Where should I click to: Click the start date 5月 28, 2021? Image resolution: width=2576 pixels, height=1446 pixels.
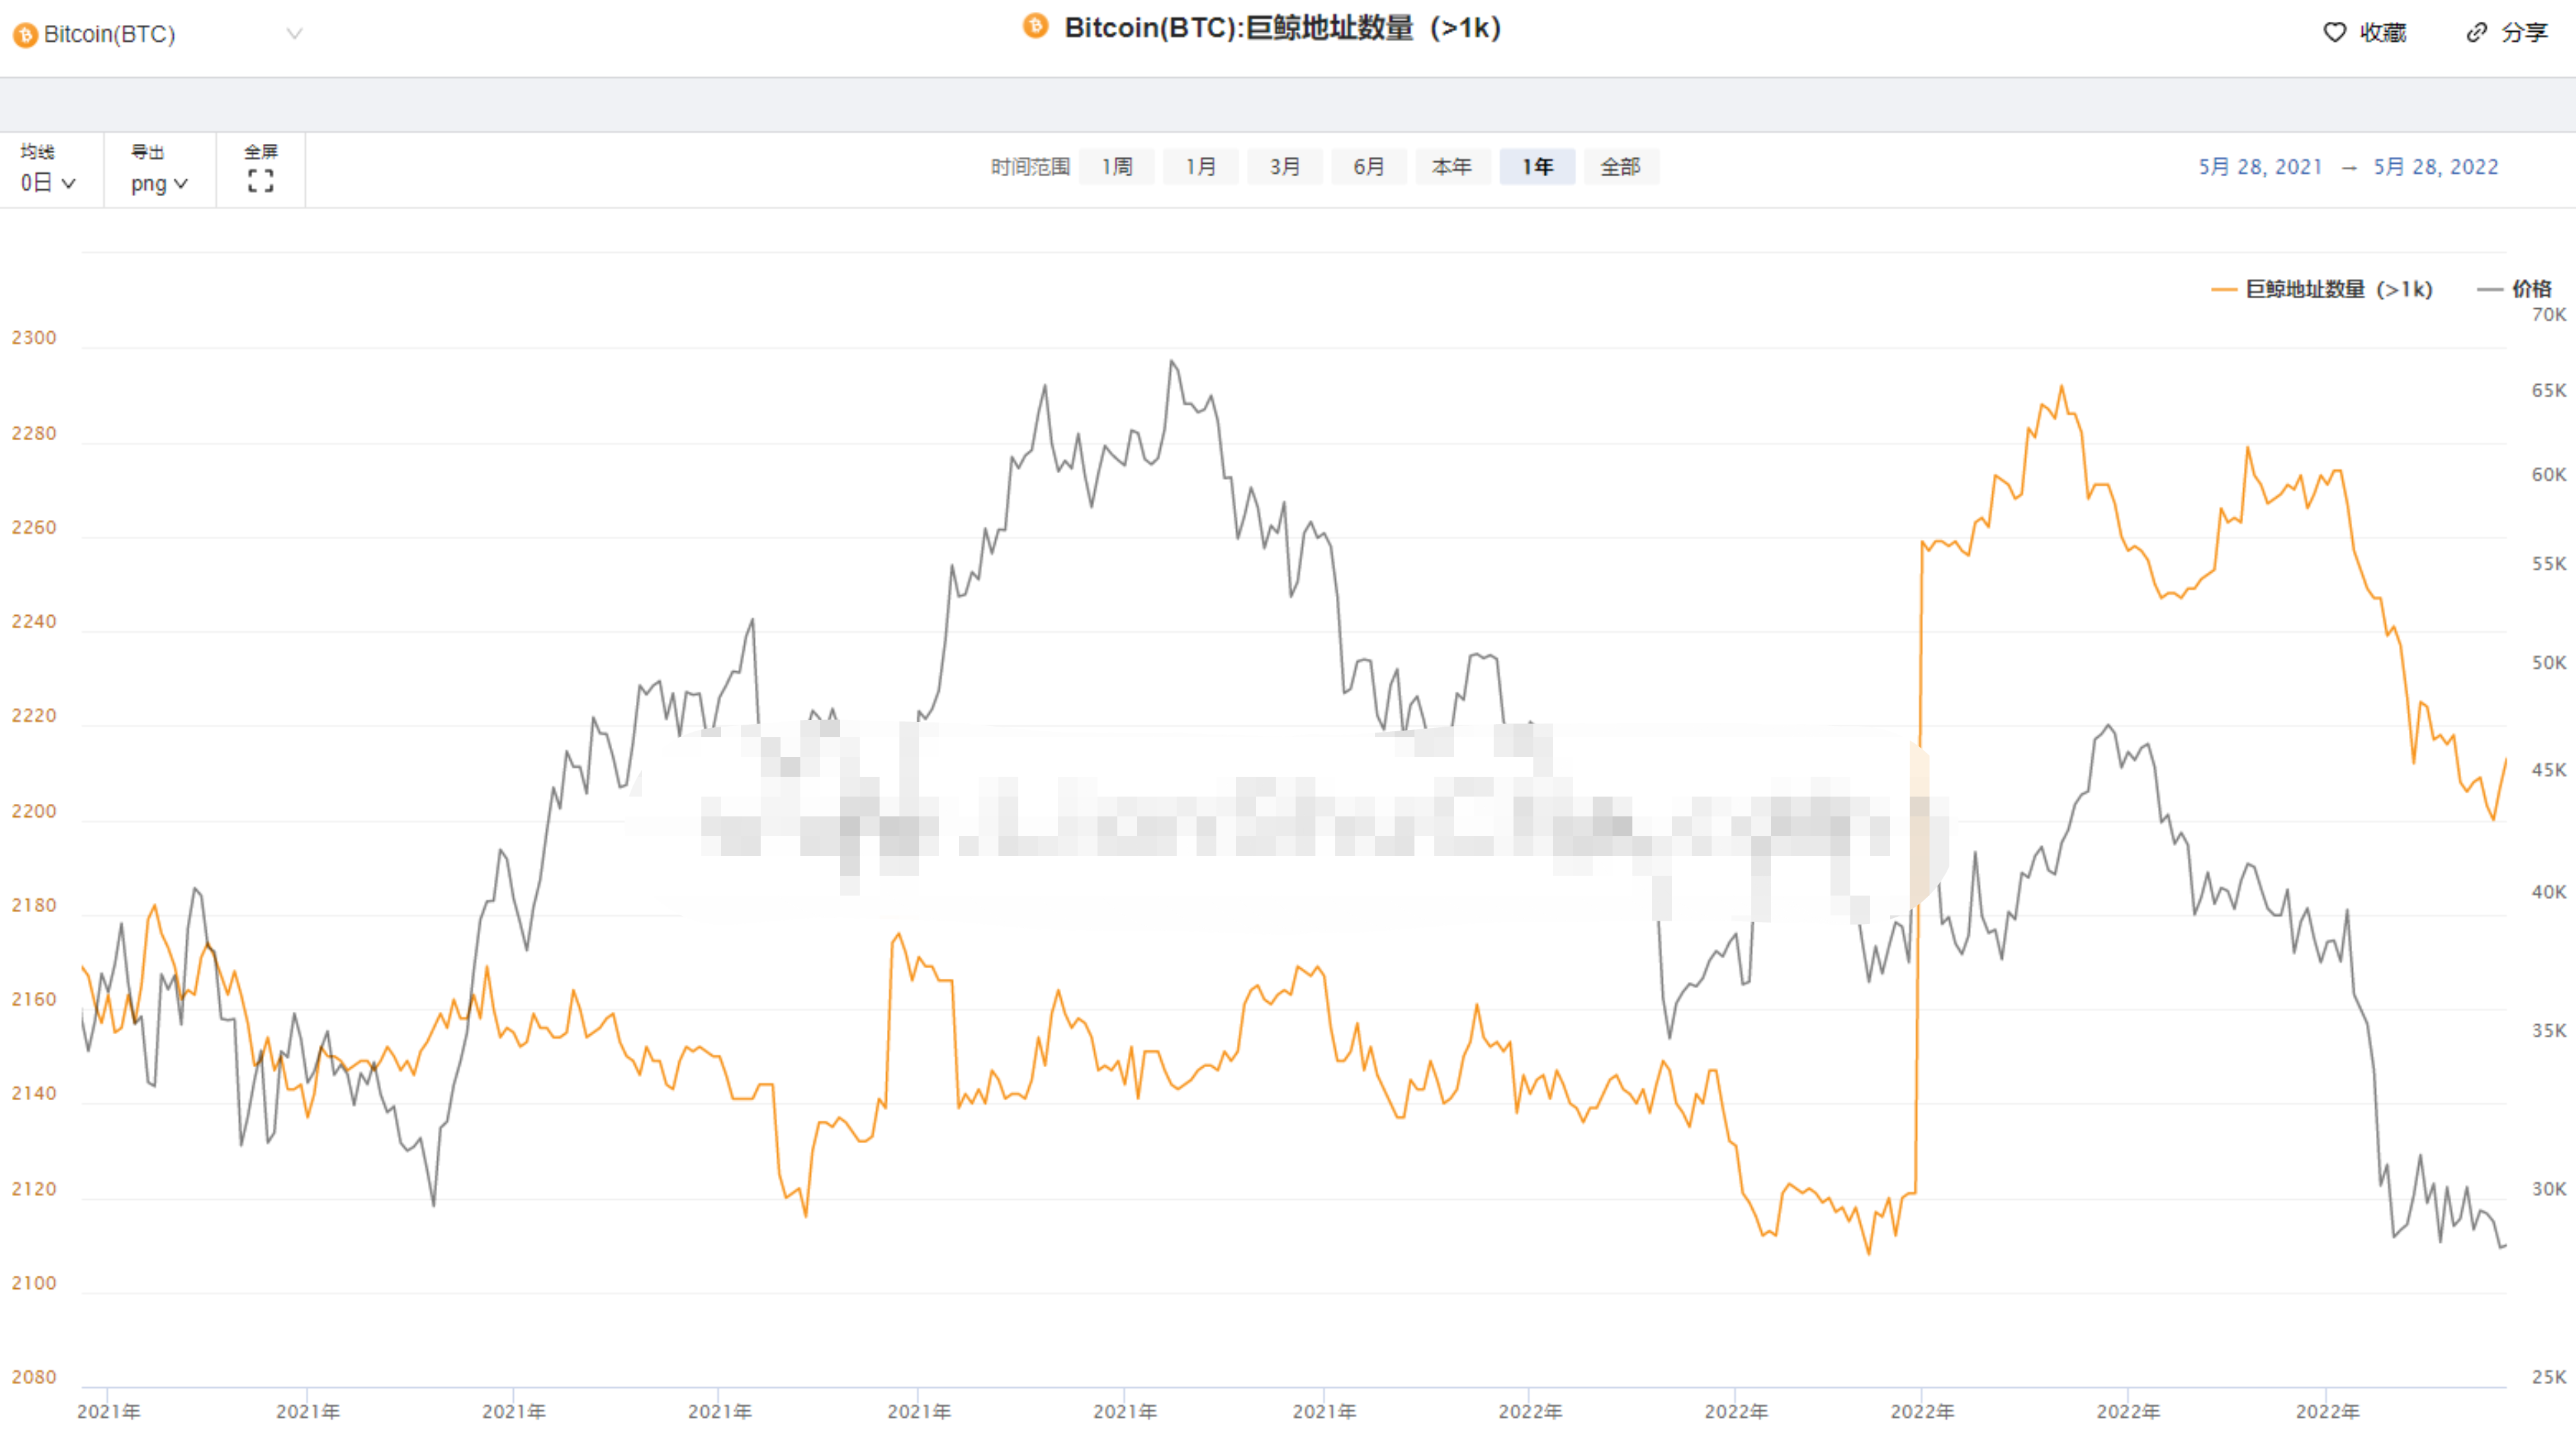(x=2260, y=167)
